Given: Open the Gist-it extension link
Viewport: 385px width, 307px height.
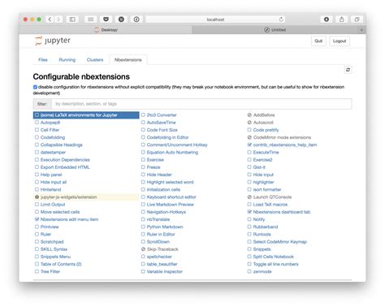Looking at the screenshot, I should click(259, 167).
